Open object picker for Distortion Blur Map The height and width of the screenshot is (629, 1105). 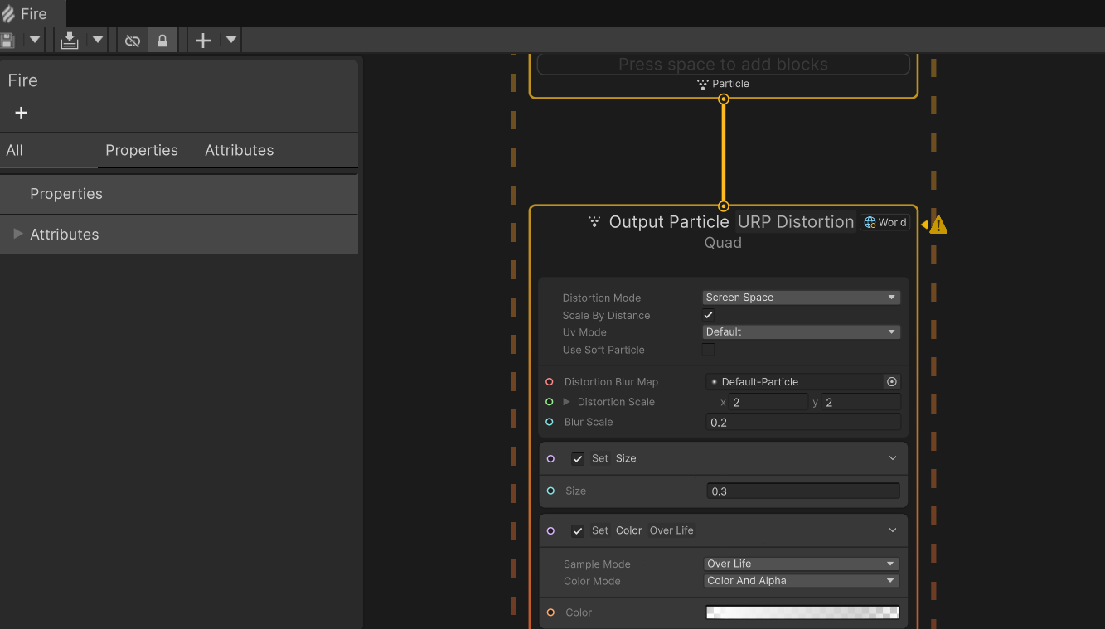(x=892, y=382)
